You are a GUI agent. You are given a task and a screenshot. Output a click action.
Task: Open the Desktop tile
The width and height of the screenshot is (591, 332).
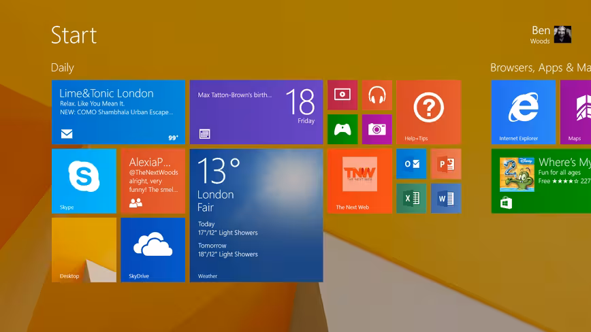point(84,250)
